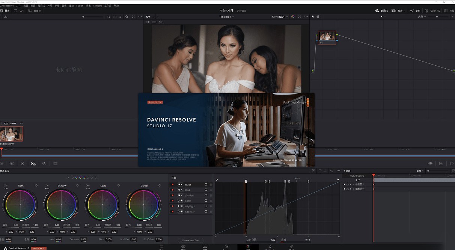The width and height of the screenshot is (455, 250).
Task: Click viewer expand fullscreen icon
Action: 299,17
